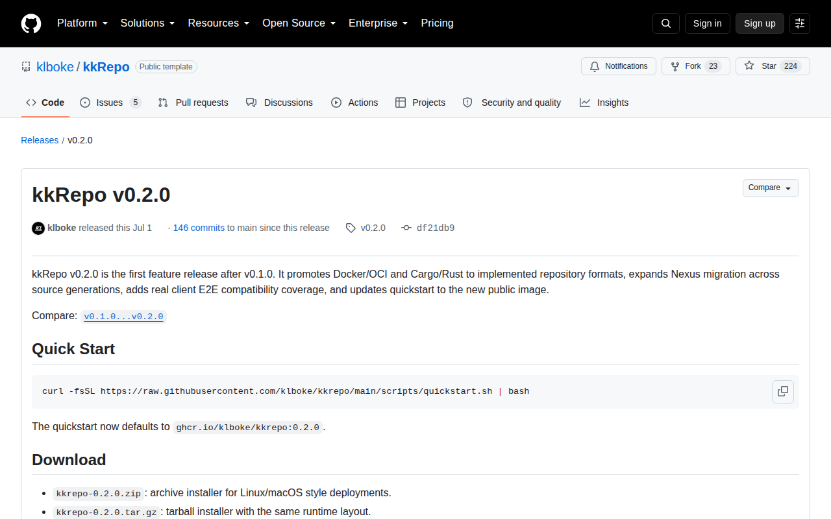Click the Fork count 23
Viewport: 831px width, 519px height.
pyautogui.click(x=713, y=66)
